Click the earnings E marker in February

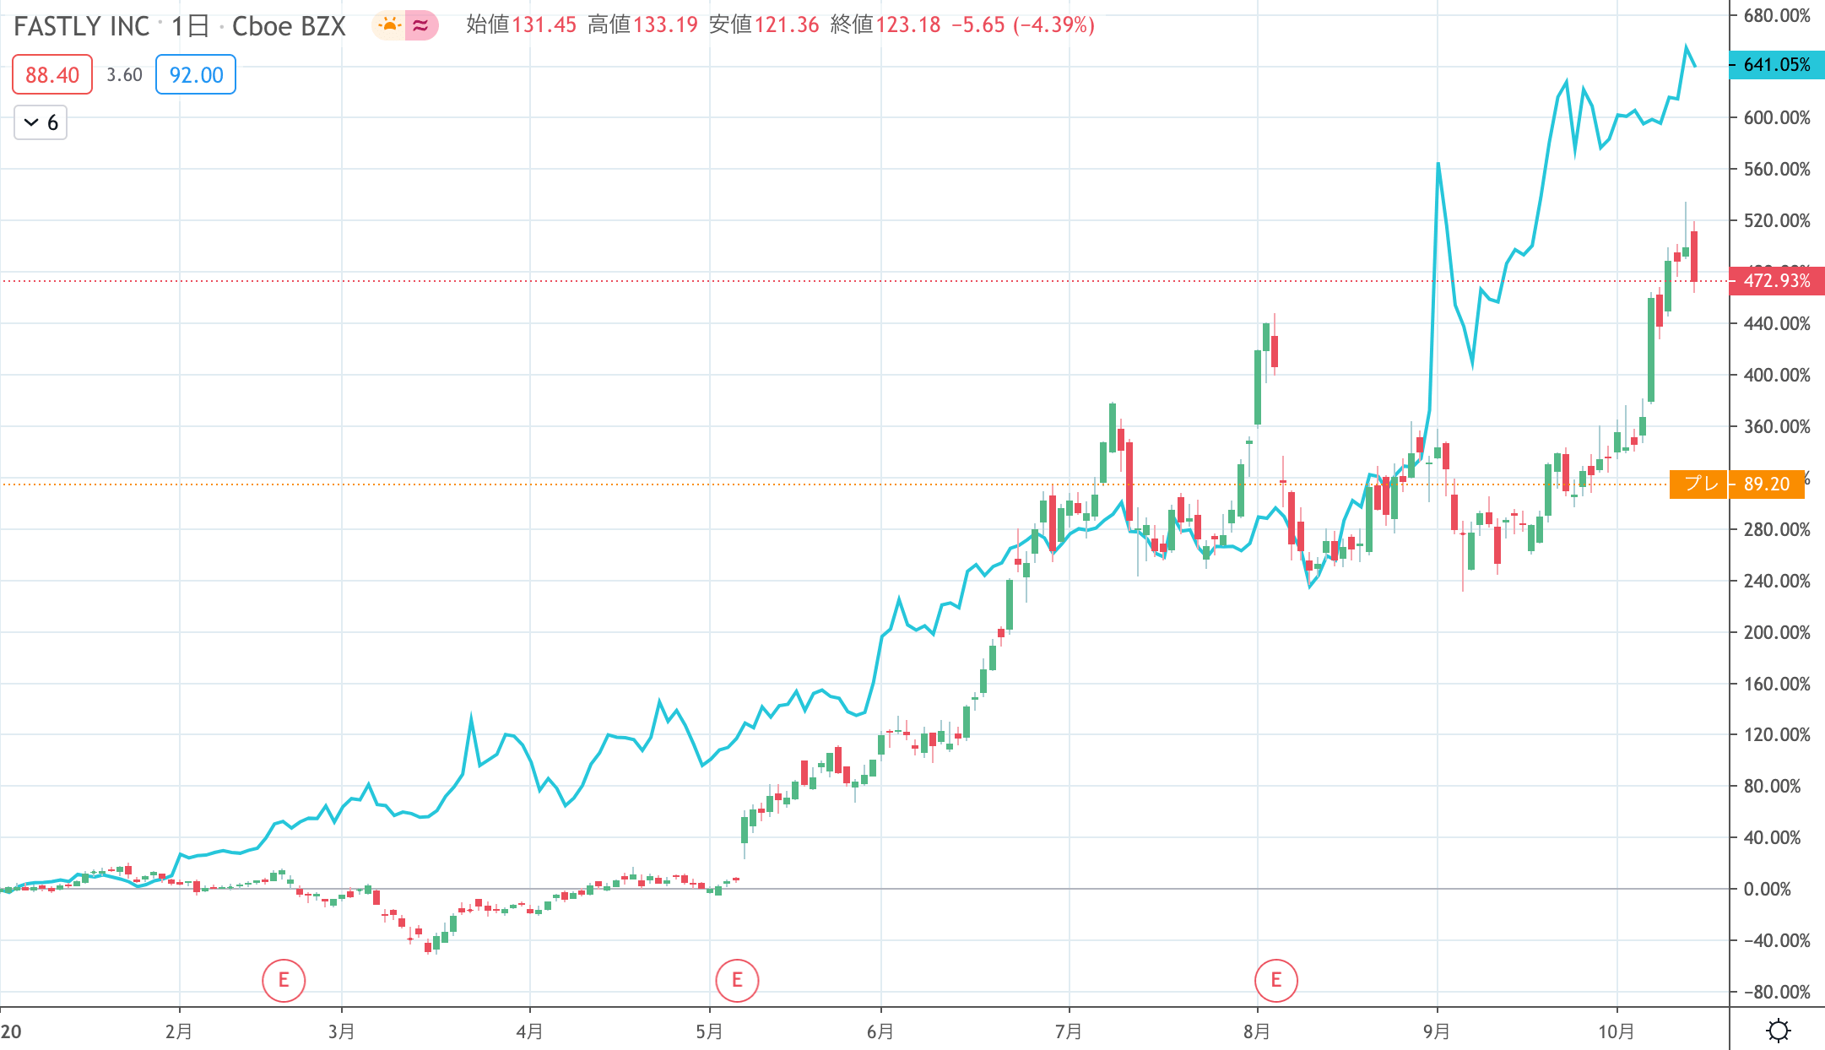(x=284, y=980)
